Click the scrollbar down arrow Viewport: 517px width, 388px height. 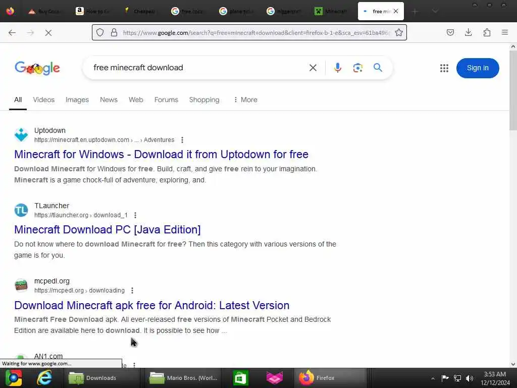click(x=513, y=364)
